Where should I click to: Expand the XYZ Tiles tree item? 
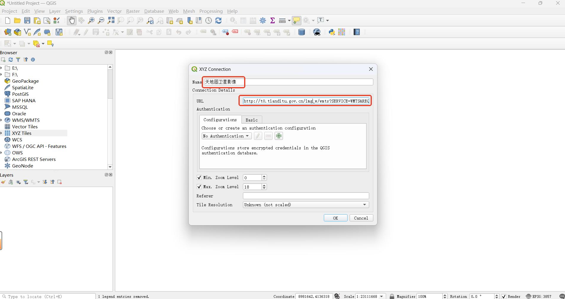pyautogui.click(x=1, y=133)
